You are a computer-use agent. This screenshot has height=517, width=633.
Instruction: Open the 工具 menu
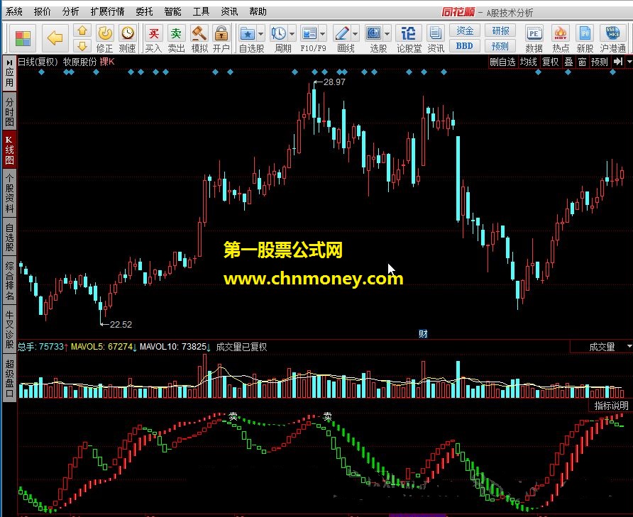(201, 12)
